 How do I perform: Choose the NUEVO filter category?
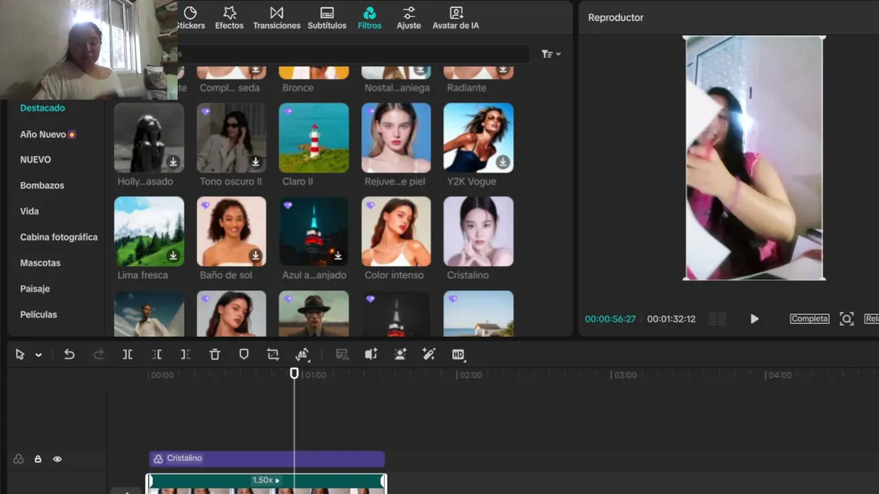[36, 159]
